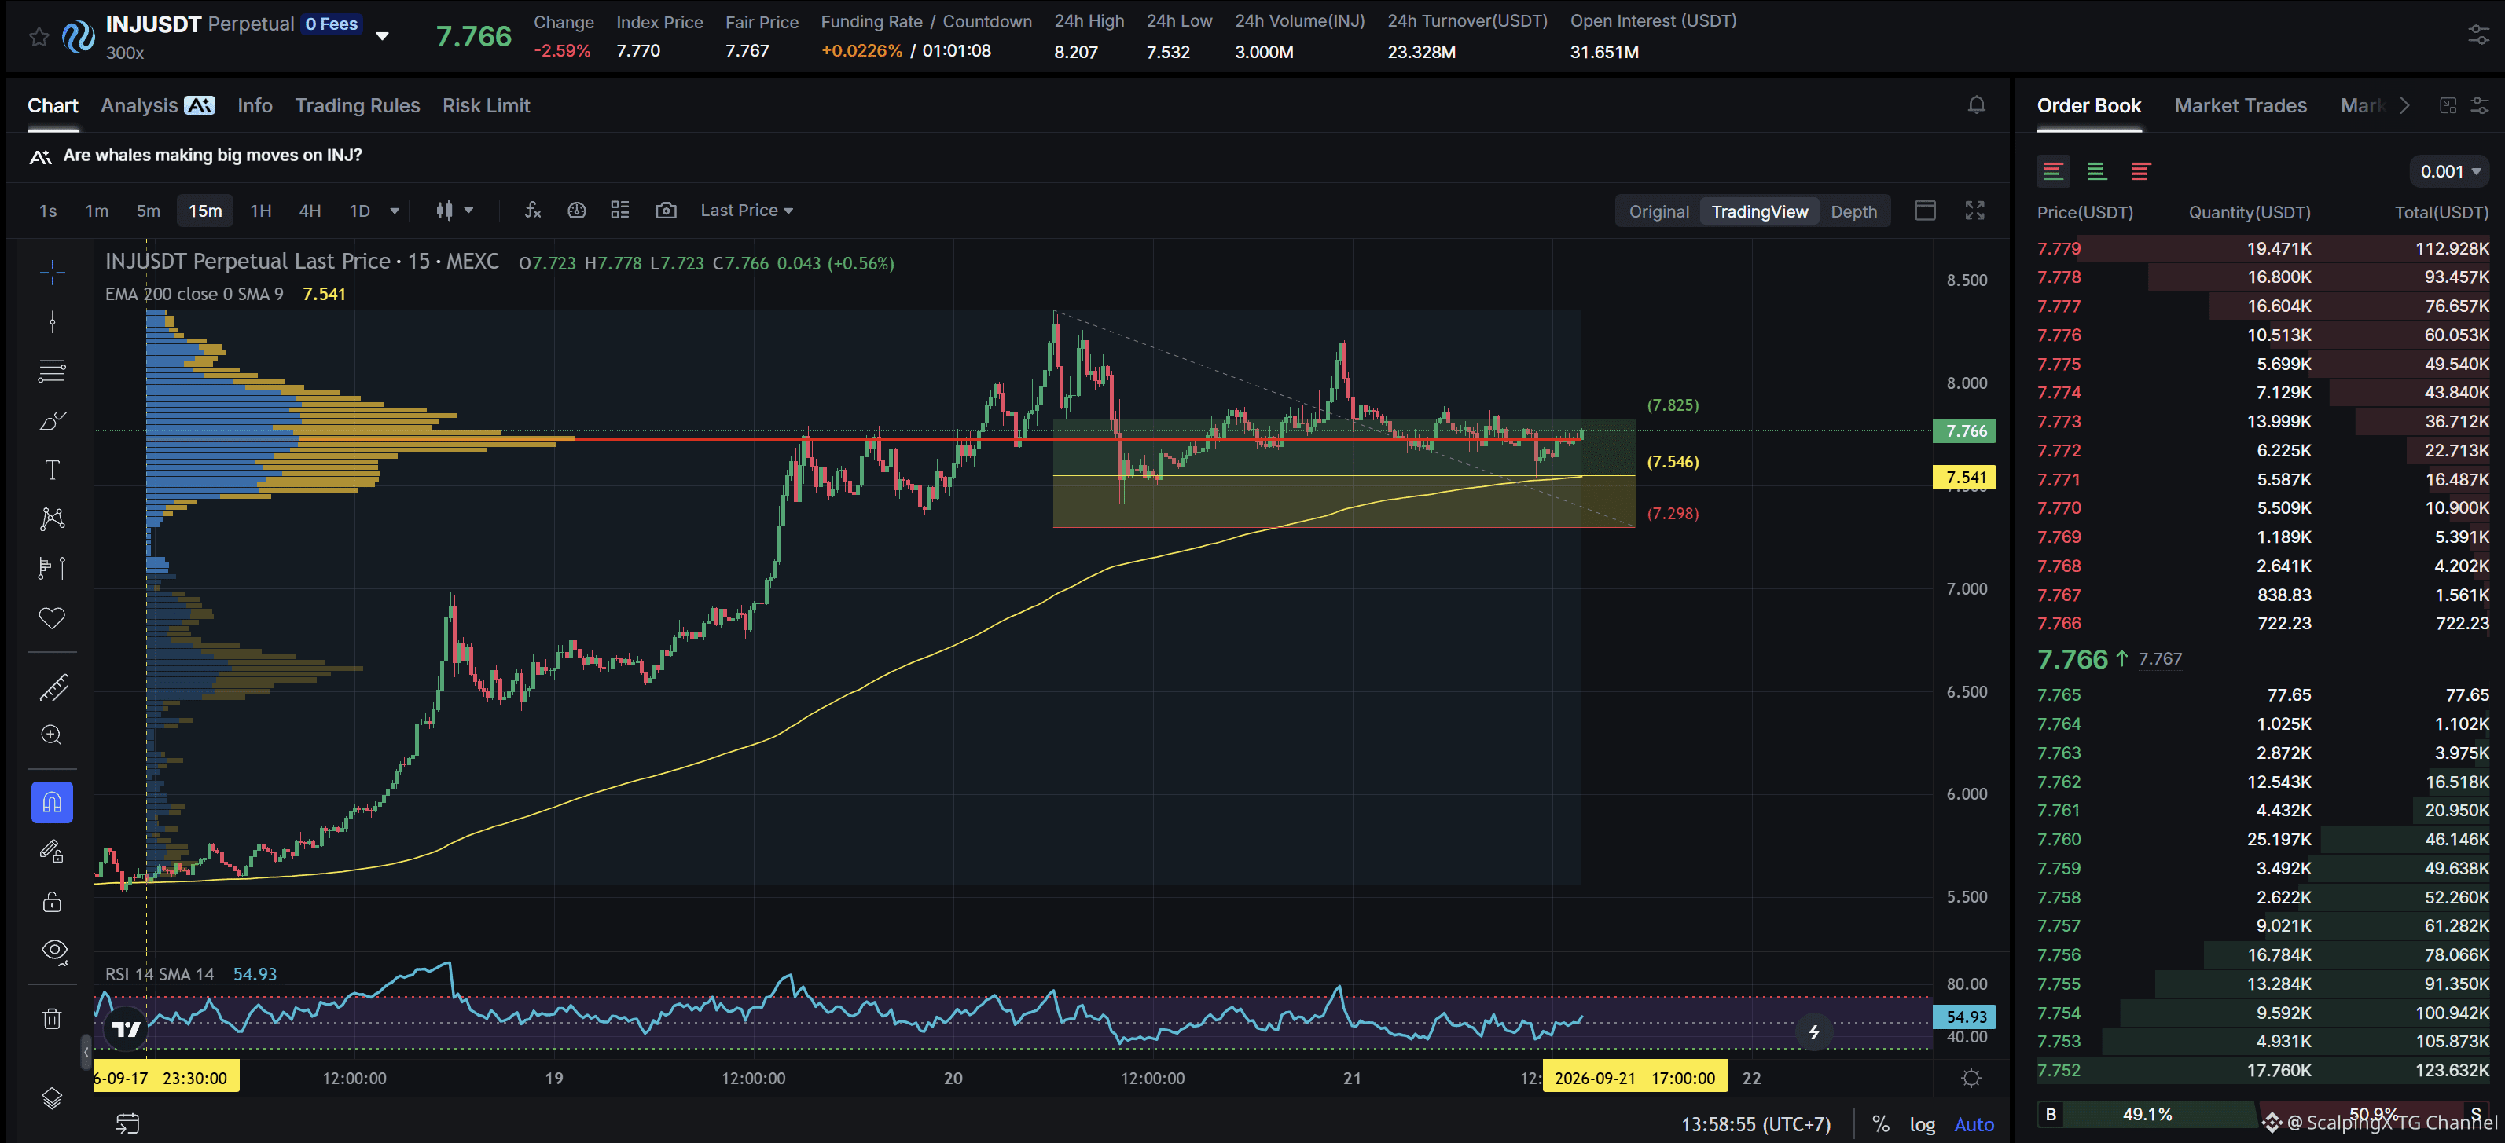Open the Trading Rules tab

(357, 105)
